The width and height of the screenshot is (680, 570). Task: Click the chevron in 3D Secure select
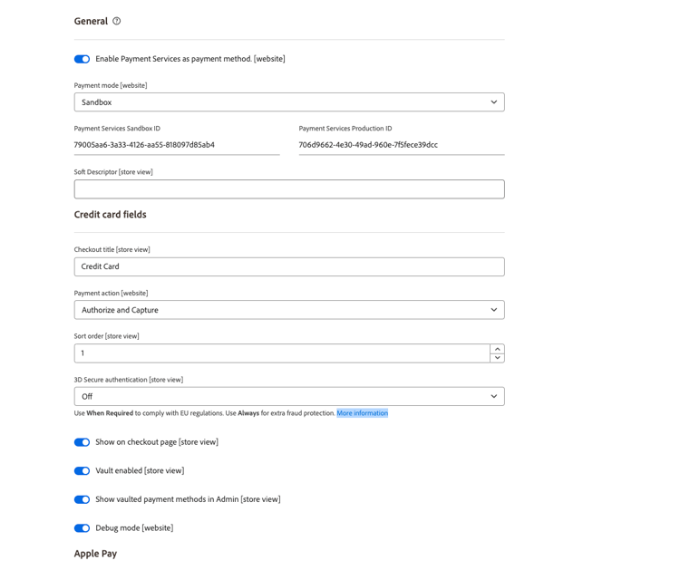coord(494,396)
